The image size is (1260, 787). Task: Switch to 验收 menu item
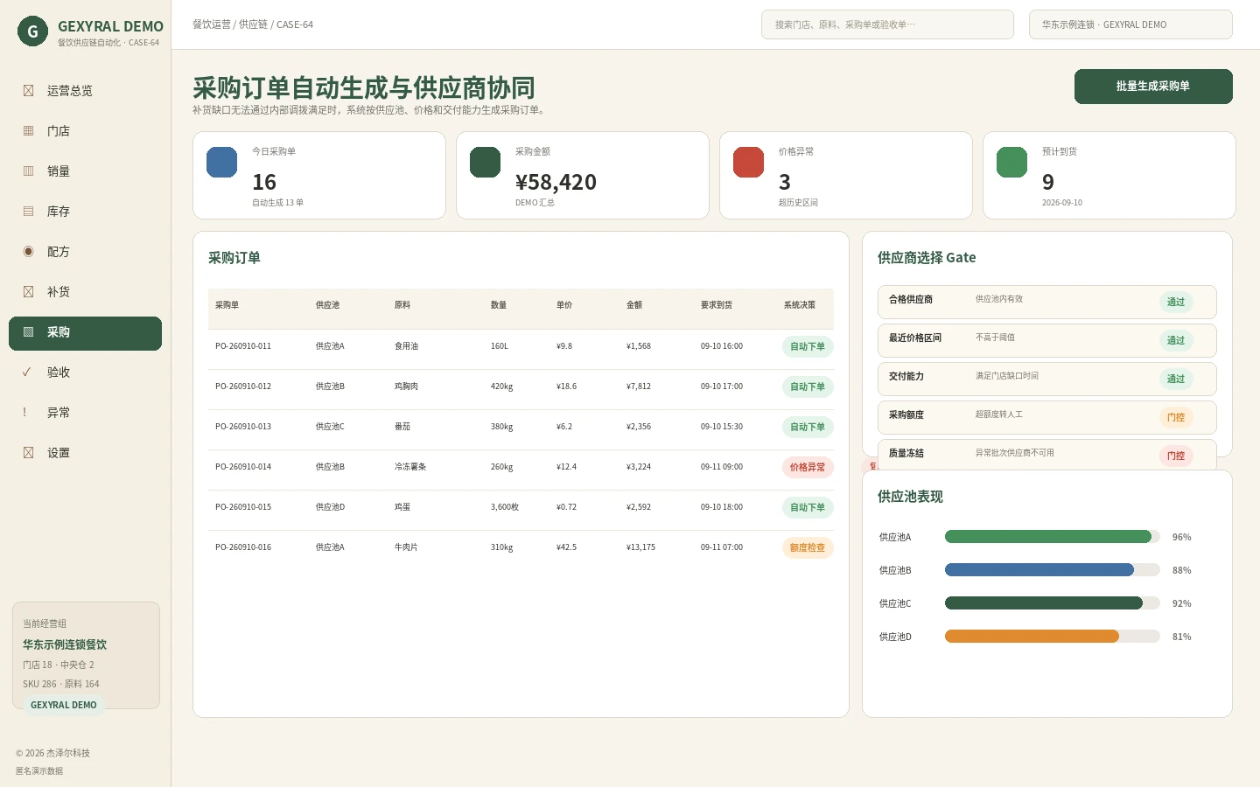85,373
